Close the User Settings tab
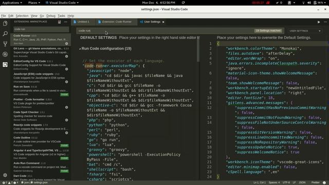329x185 pixels. click(163, 22)
